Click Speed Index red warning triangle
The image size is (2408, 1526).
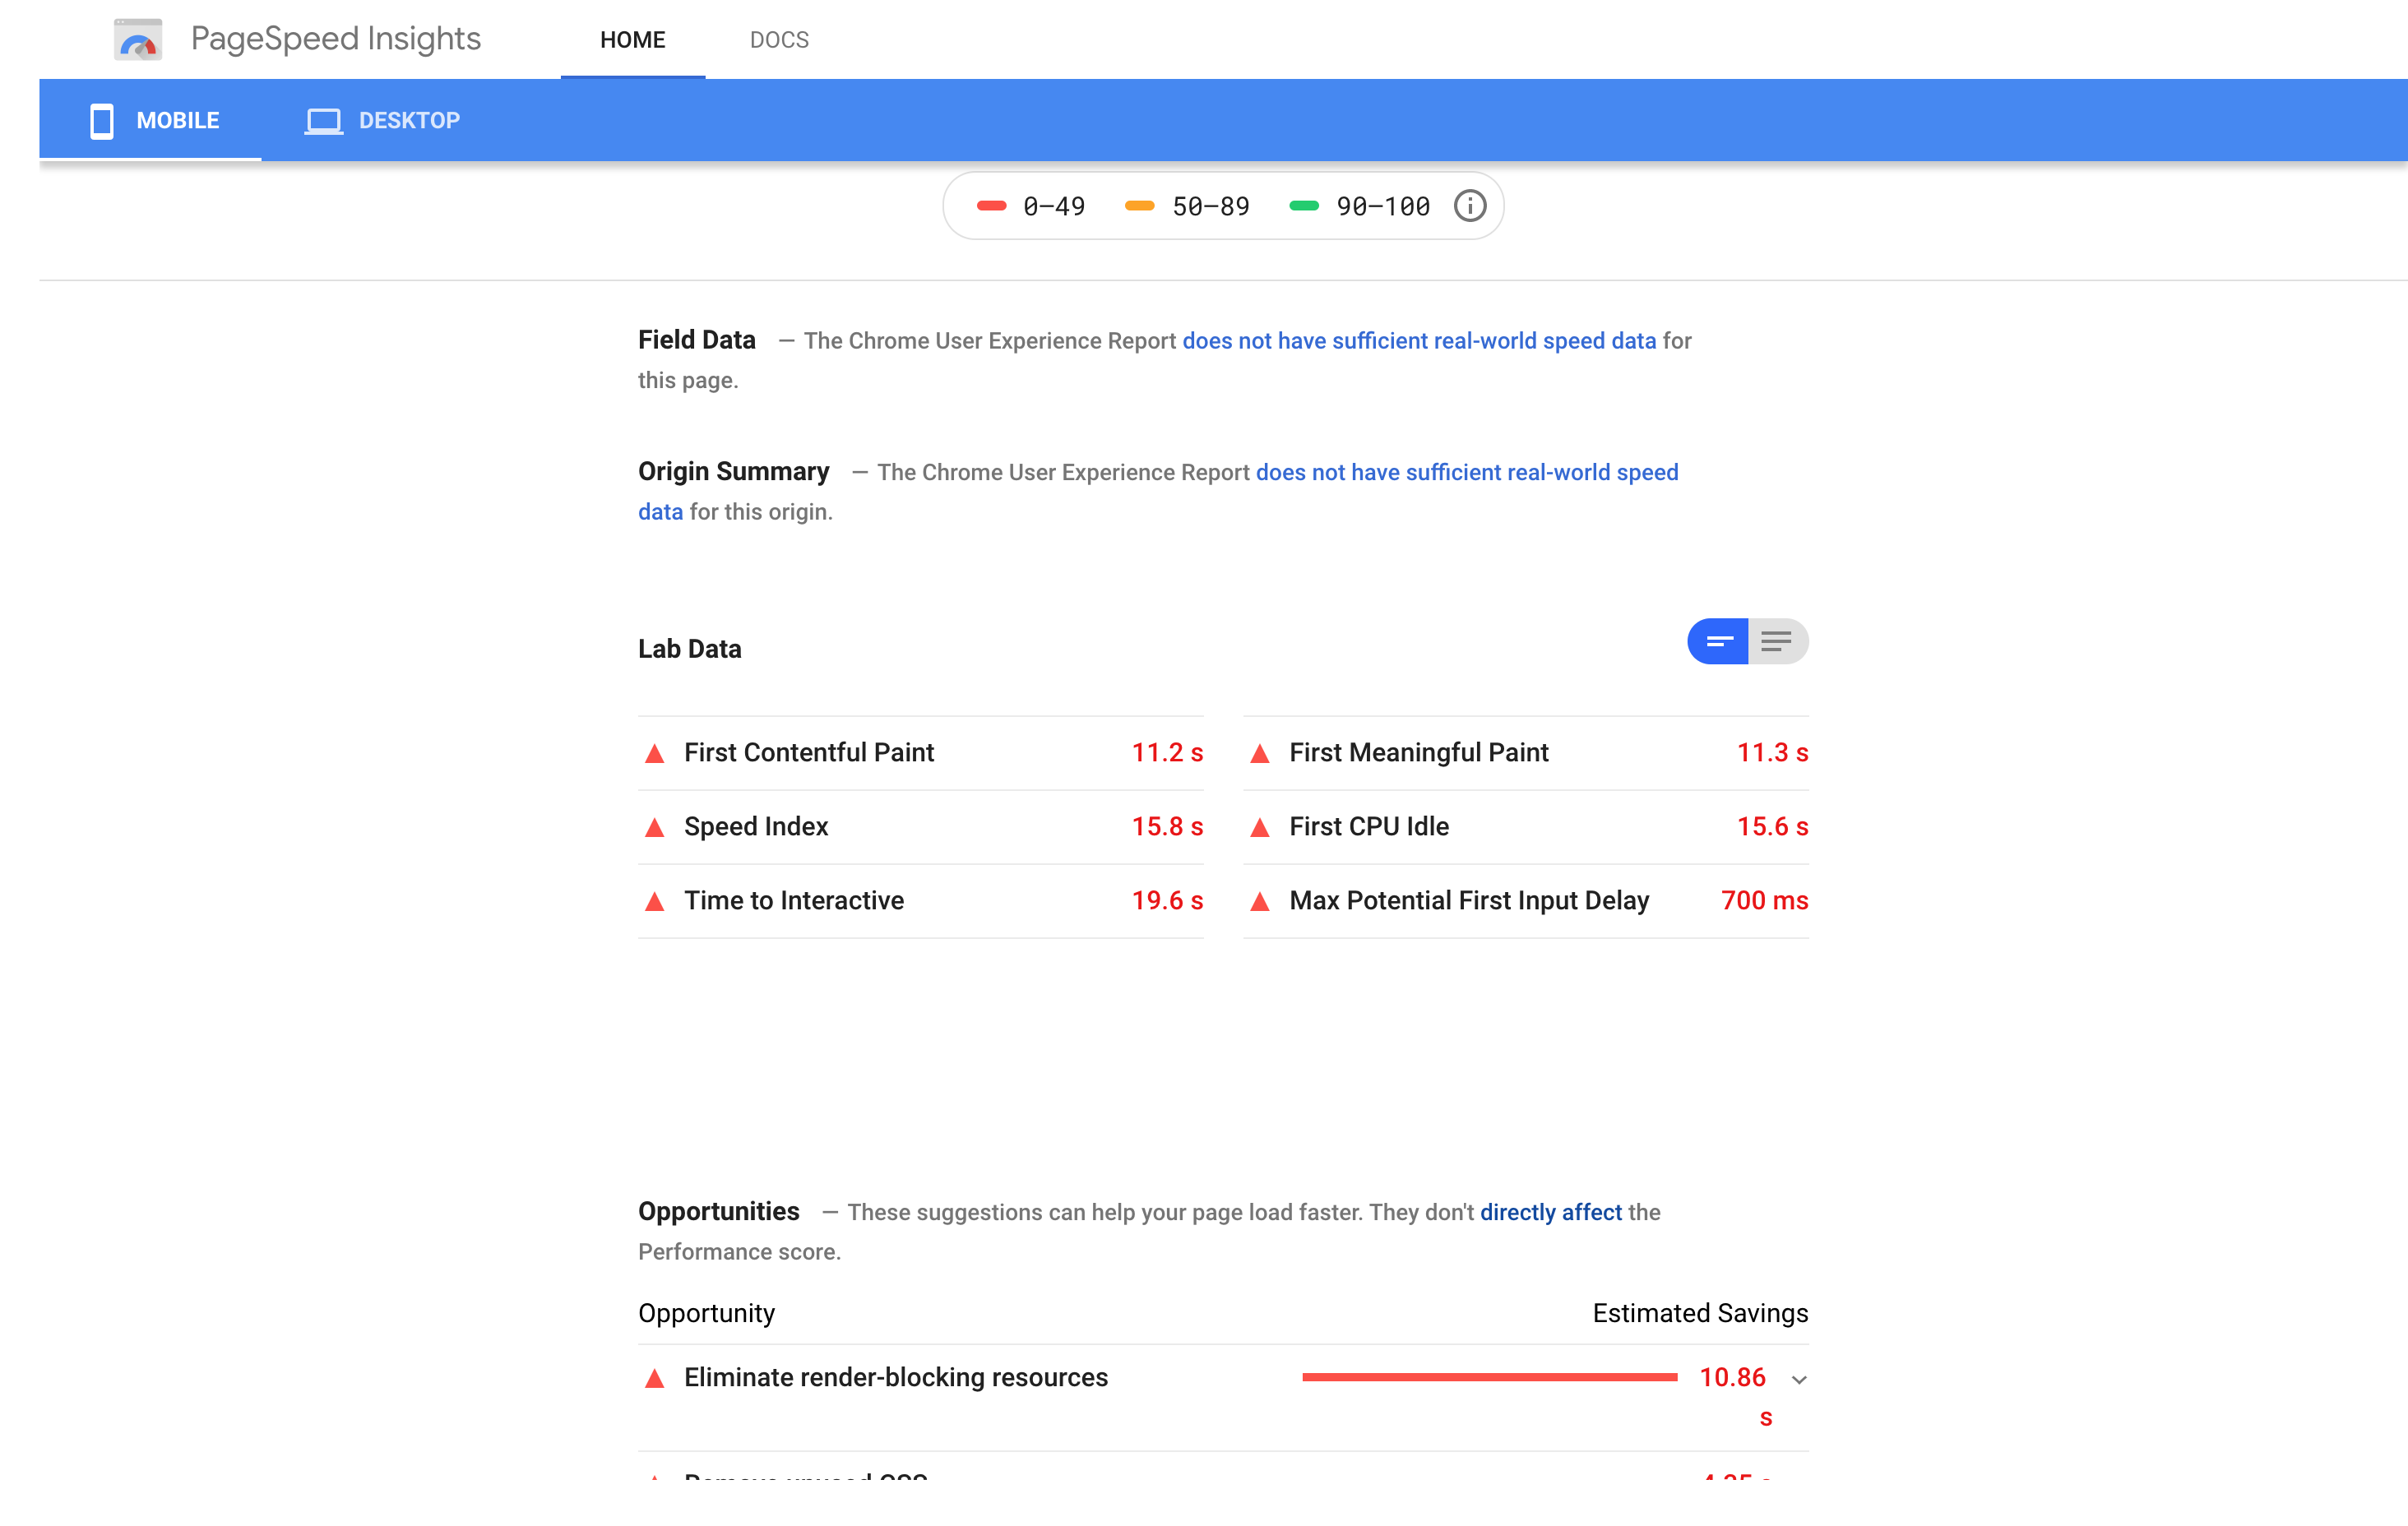pyautogui.click(x=655, y=828)
